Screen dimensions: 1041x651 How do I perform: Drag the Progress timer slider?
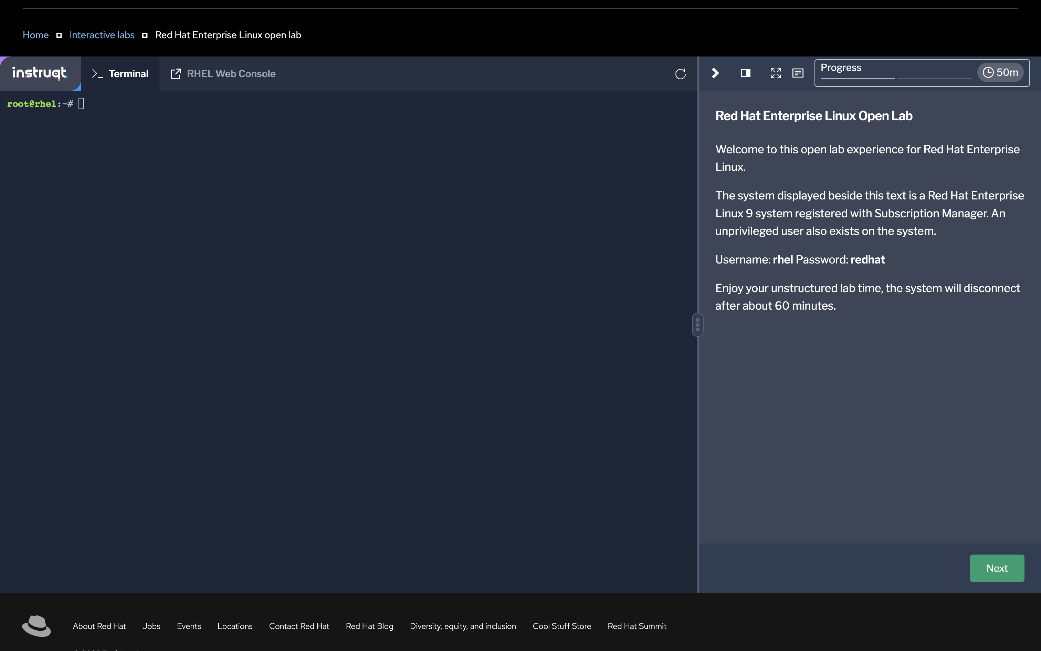tap(896, 80)
